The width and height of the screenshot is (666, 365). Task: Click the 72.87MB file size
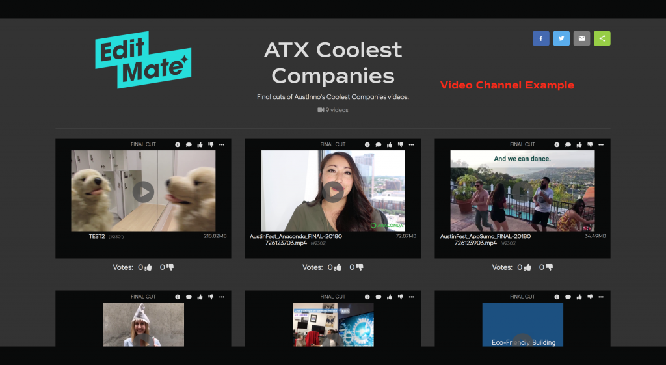pyautogui.click(x=406, y=236)
